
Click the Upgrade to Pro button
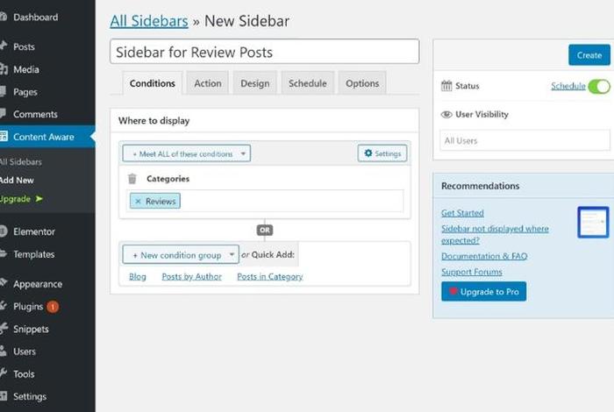tap(483, 292)
